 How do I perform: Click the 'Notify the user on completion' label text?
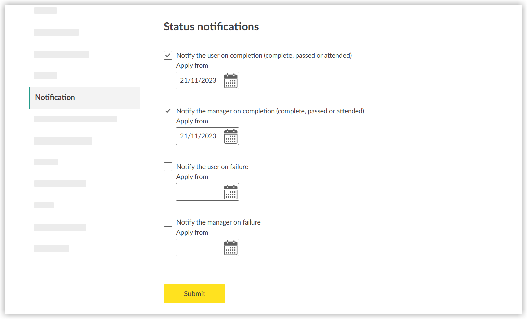264,55
